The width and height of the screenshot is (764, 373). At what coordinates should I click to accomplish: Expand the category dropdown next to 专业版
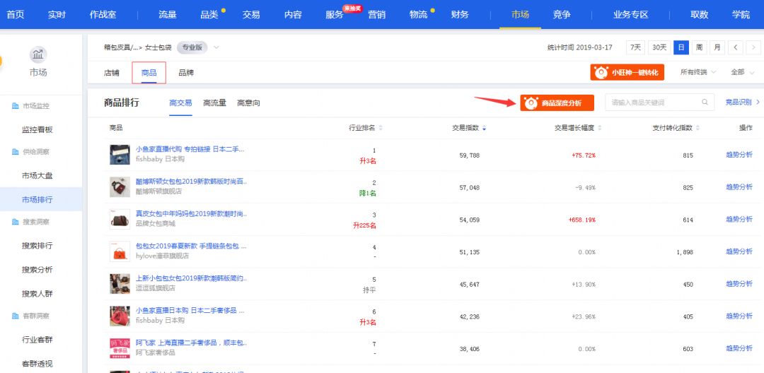pos(216,47)
